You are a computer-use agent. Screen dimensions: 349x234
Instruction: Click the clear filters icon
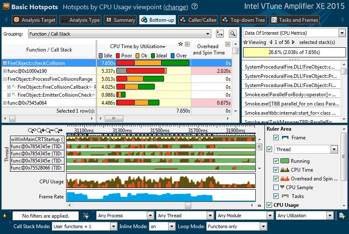pyautogui.click(x=86, y=216)
